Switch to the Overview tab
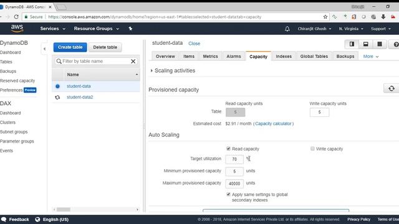 (165, 57)
